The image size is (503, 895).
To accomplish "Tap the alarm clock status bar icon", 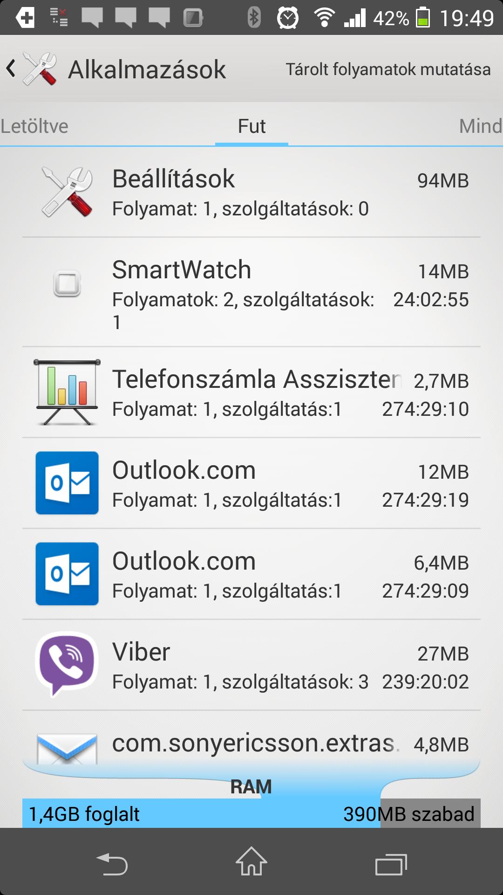I will click(288, 18).
